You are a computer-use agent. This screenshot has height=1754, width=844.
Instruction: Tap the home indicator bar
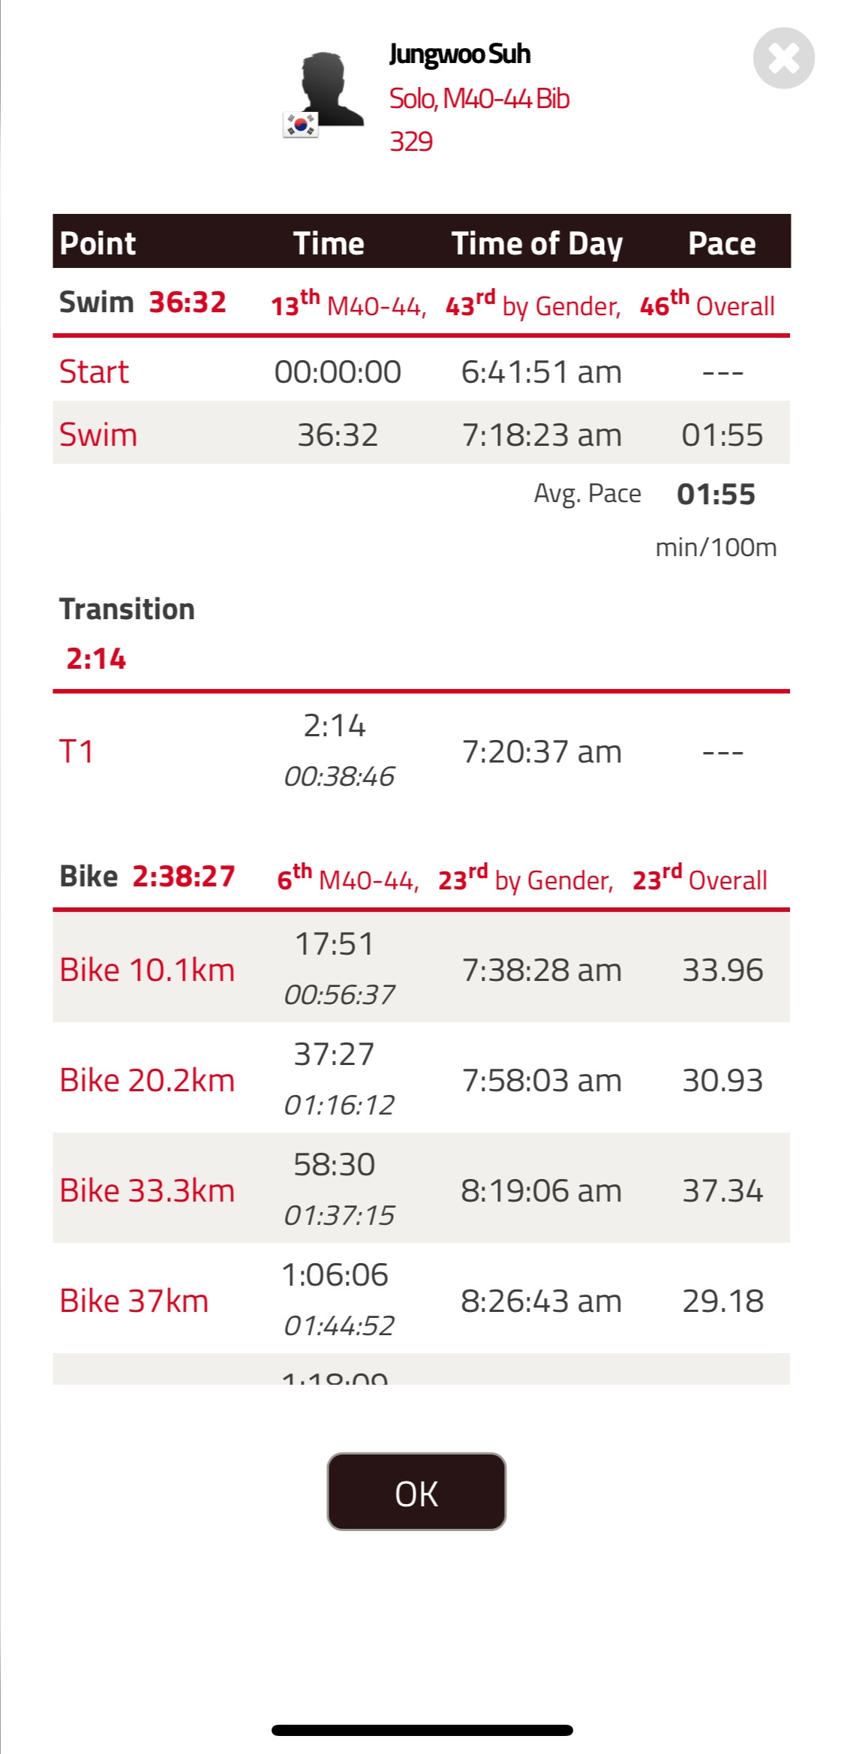[422, 1730]
